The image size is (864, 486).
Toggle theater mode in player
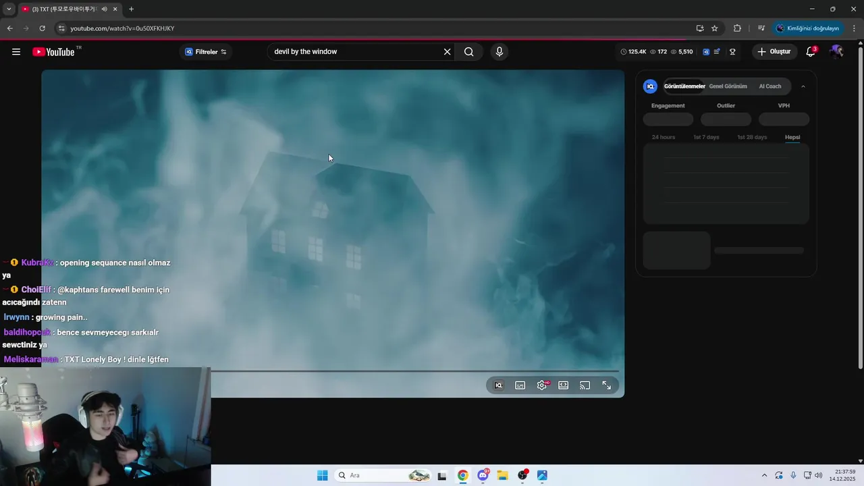click(x=564, y=385)
